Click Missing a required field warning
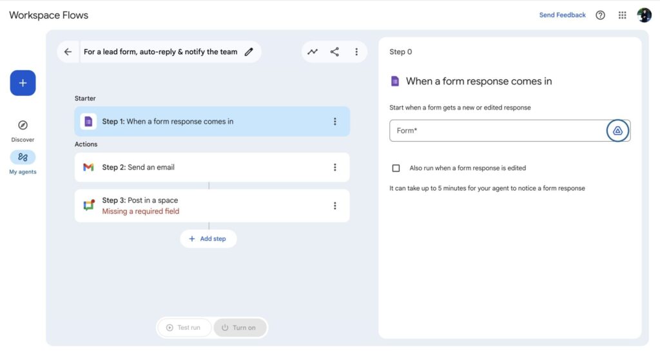 [141, 211]
